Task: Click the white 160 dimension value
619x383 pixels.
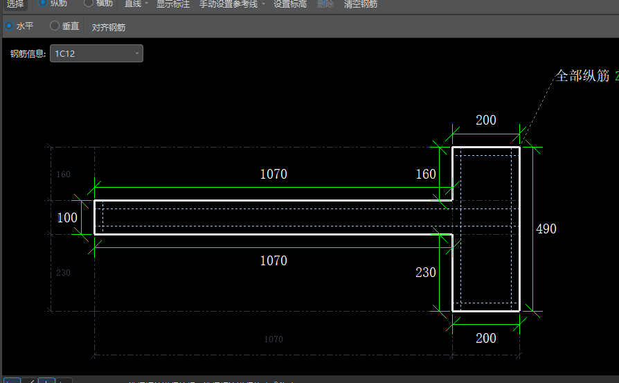Action: click(x=426, y=174)
